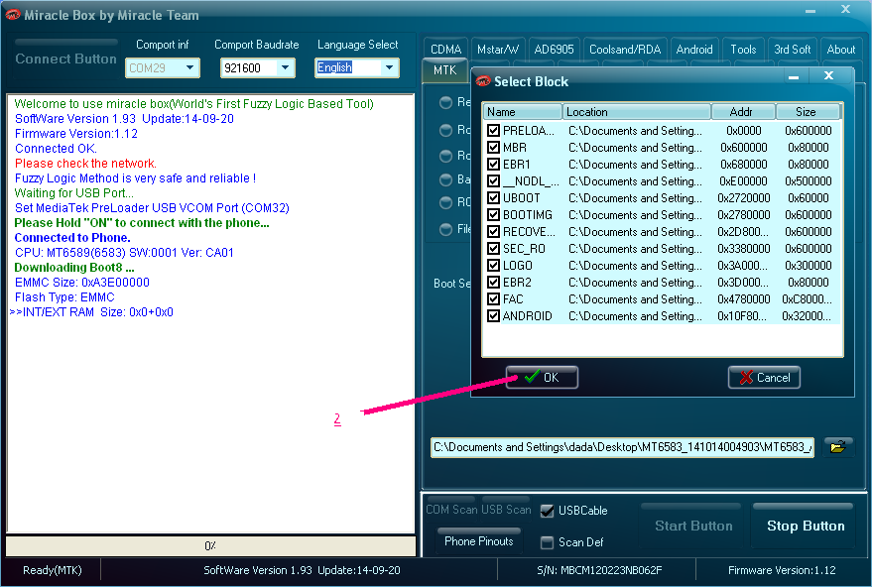Click the Select Block dialog logo icon
The width and height of the screenshot is (872, 587).
[x=483, y=81]
